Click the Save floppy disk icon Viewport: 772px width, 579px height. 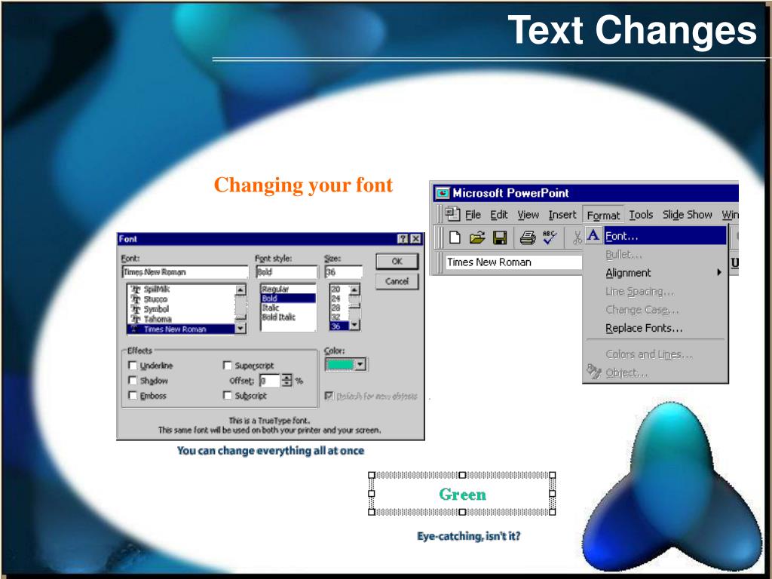(x=501, y=238)
